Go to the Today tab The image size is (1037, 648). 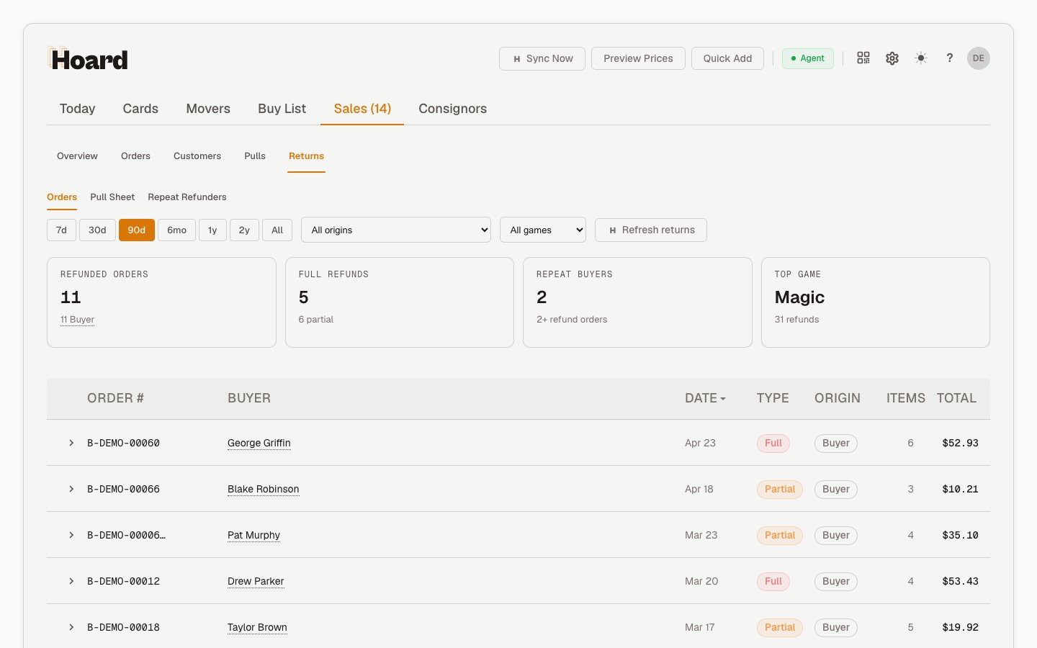(77, 109)
